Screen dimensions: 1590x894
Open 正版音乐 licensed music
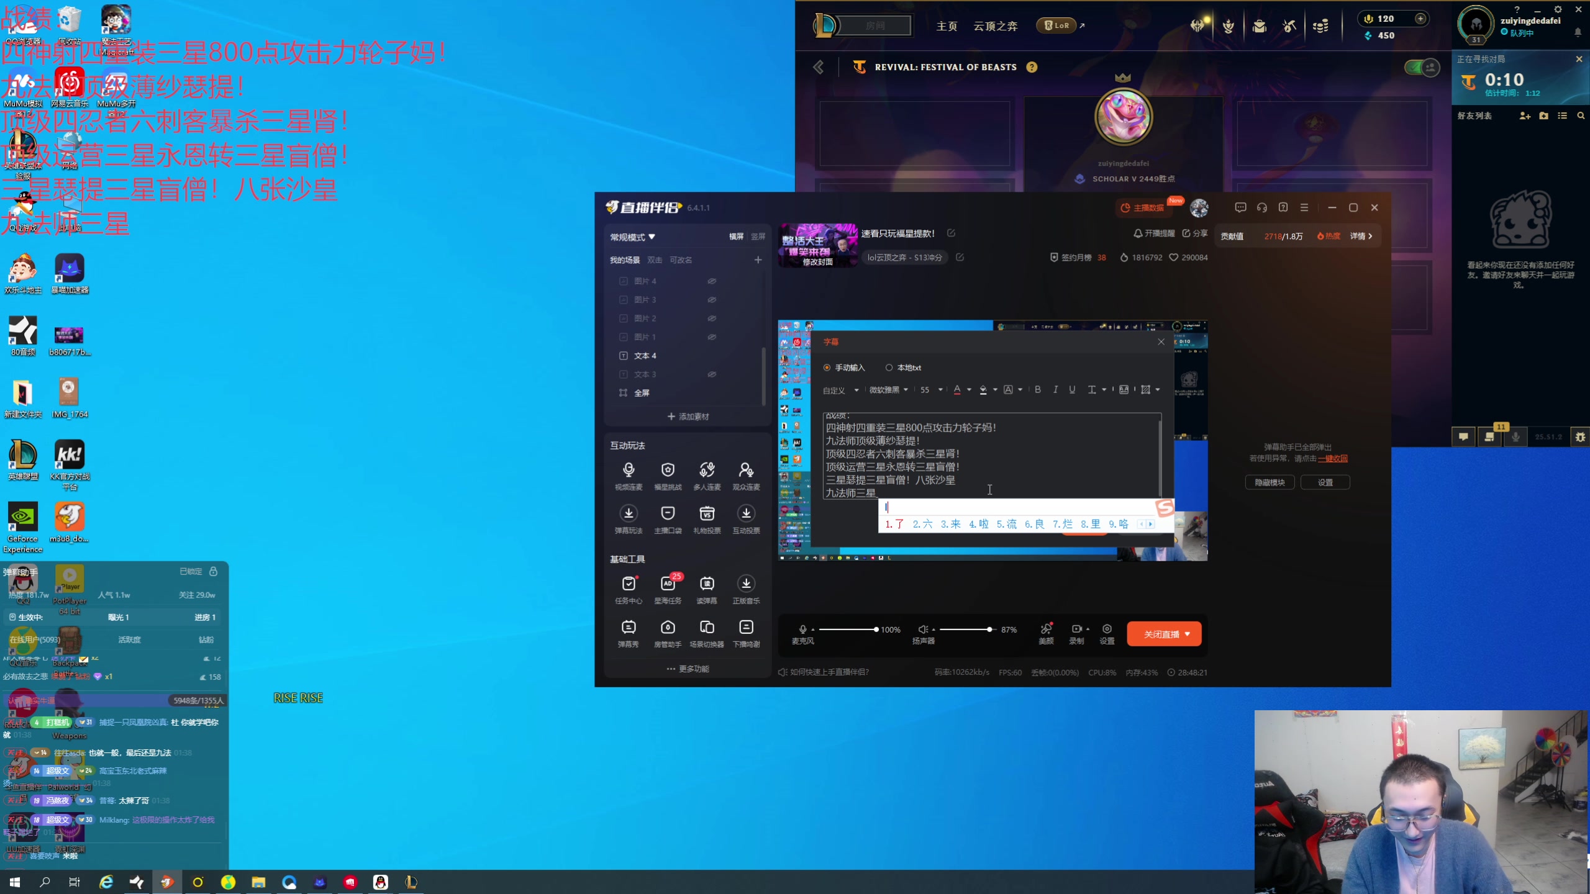pyautogui.click(x=746, y=589)
